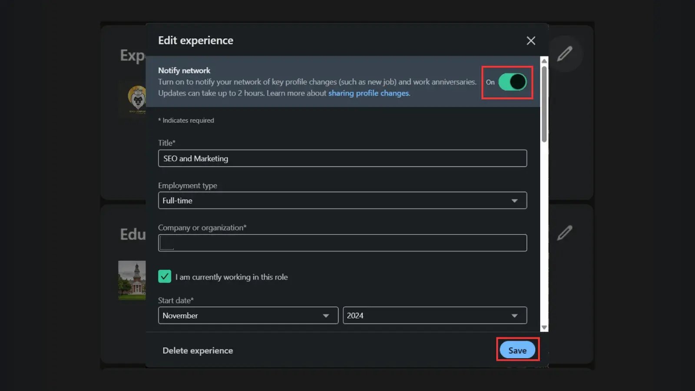The width and height of the screenshot is (695, 391).
Task: Click Delete experience
Action: pos(198,351)
